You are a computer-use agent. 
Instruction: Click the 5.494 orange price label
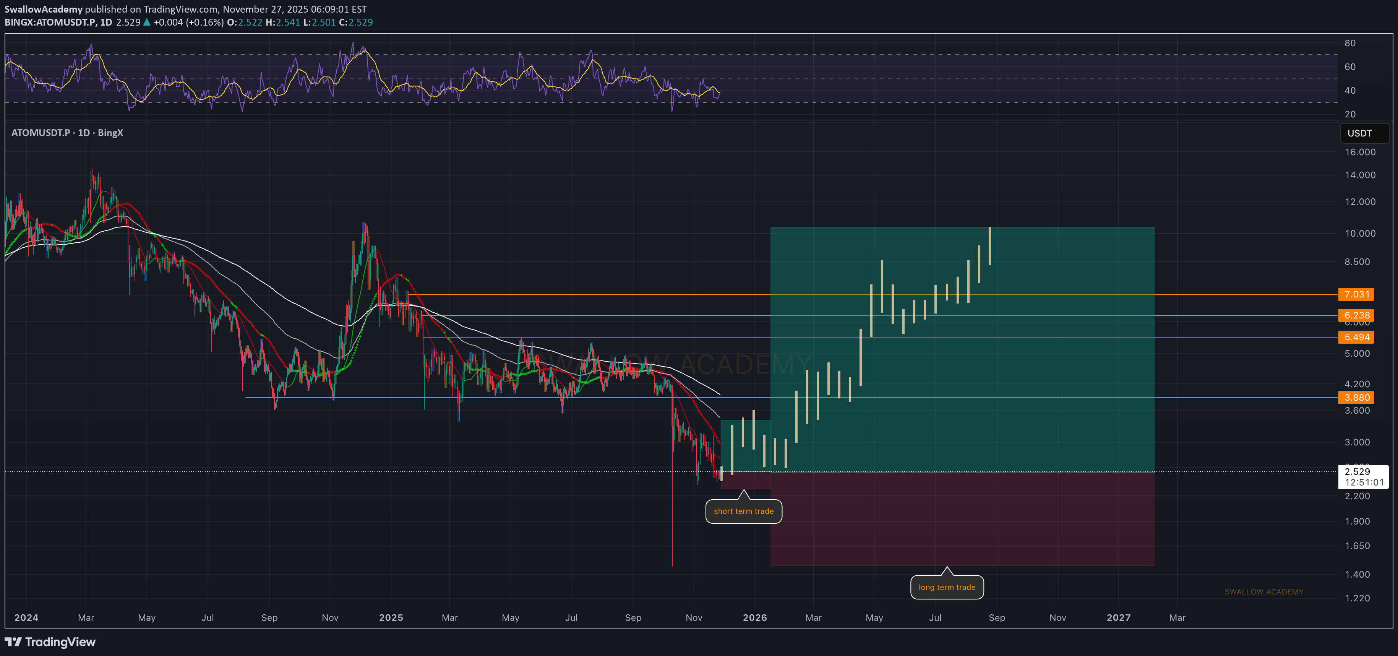1356,337
